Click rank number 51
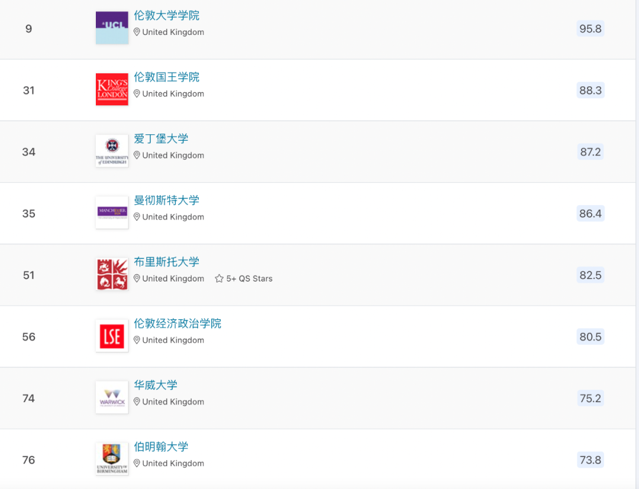 (28, 275)
